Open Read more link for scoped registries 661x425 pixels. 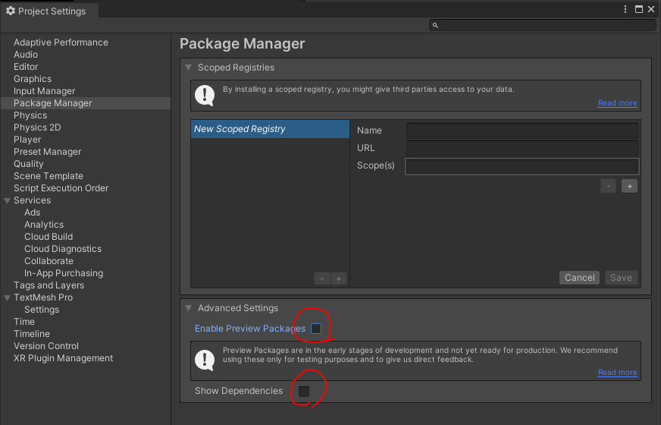click(617, 103)
